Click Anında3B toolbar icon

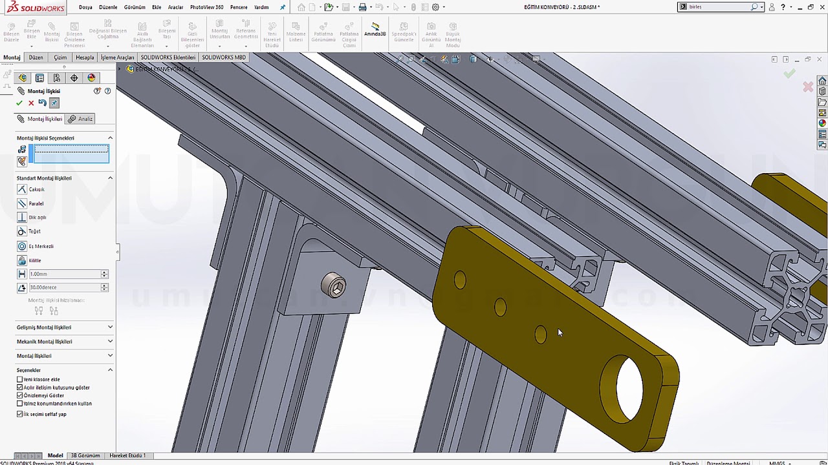(375, 29)
